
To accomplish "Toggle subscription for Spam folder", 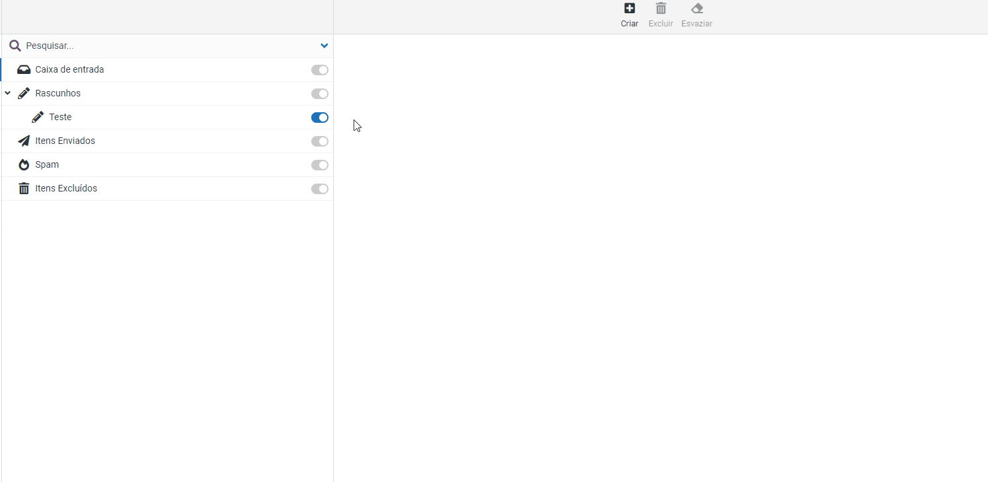I will (x=320, y=165).
